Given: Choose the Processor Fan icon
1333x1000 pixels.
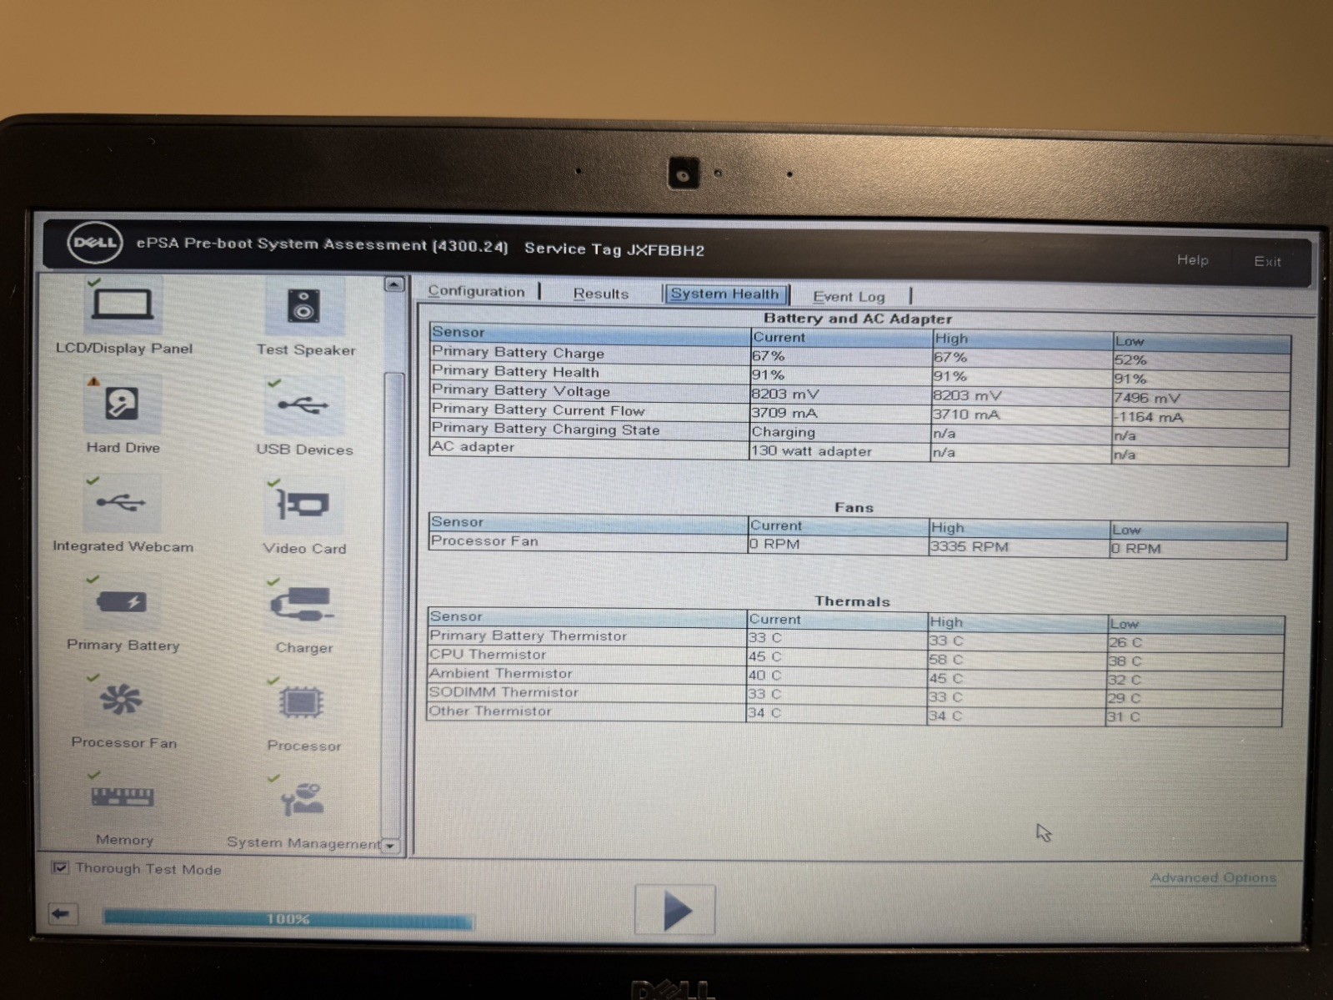Looking at the screenshot, I should click(x=122, y=700).
